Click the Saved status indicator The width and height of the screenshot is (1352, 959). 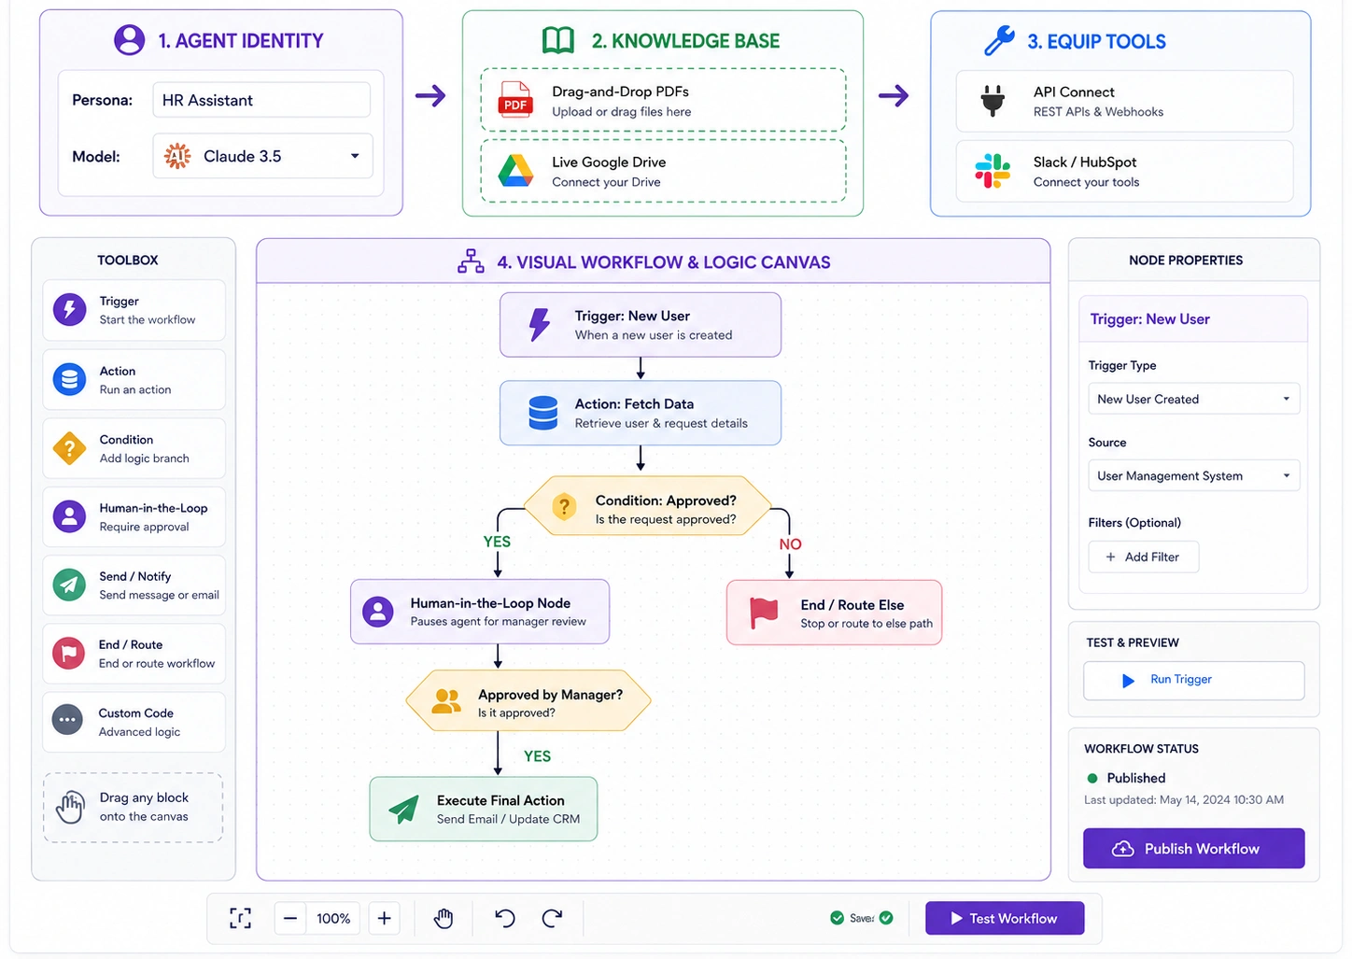coord(862,918)
